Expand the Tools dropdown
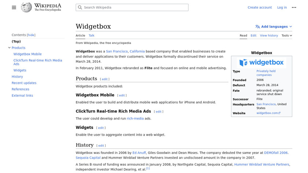This screenshot has height=173, width=308. click(x=287, y=36)
